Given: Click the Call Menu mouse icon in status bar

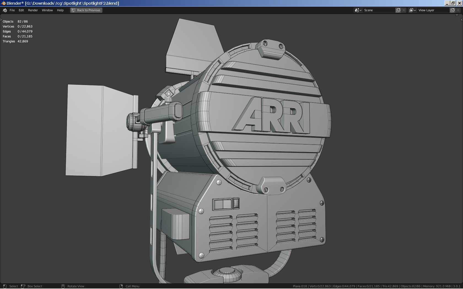Looking at the screenshot, I should [121, 286].
